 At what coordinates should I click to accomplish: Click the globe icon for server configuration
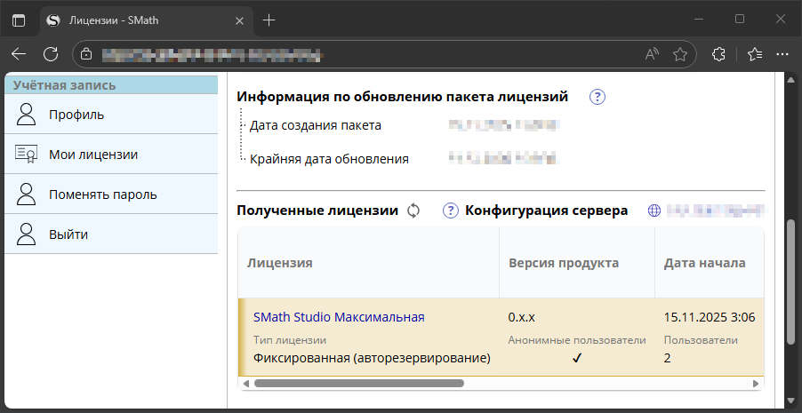tap(654, 210)
